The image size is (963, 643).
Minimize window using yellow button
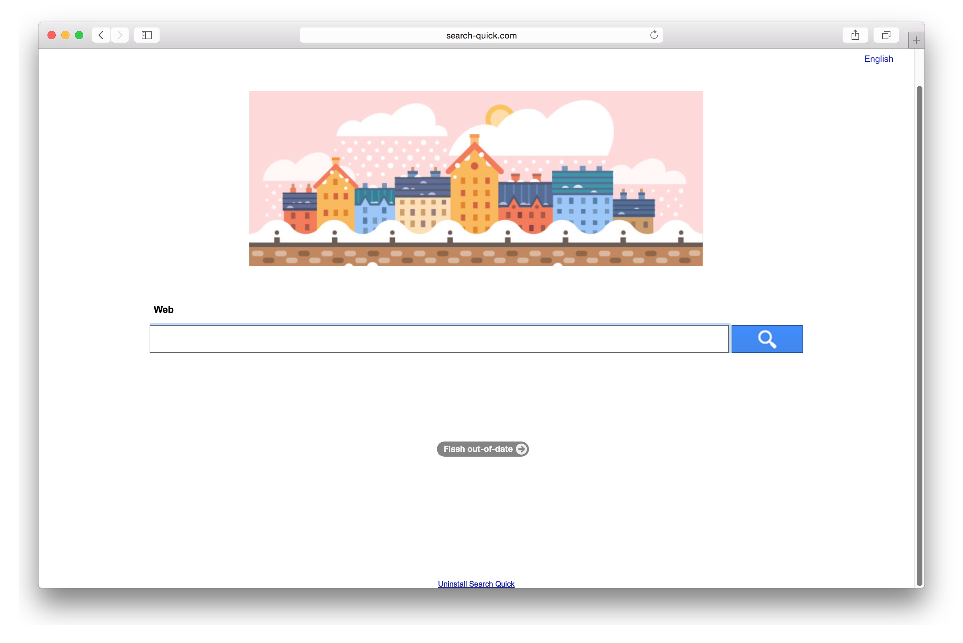pyautogui.click(x=65, y=35)
